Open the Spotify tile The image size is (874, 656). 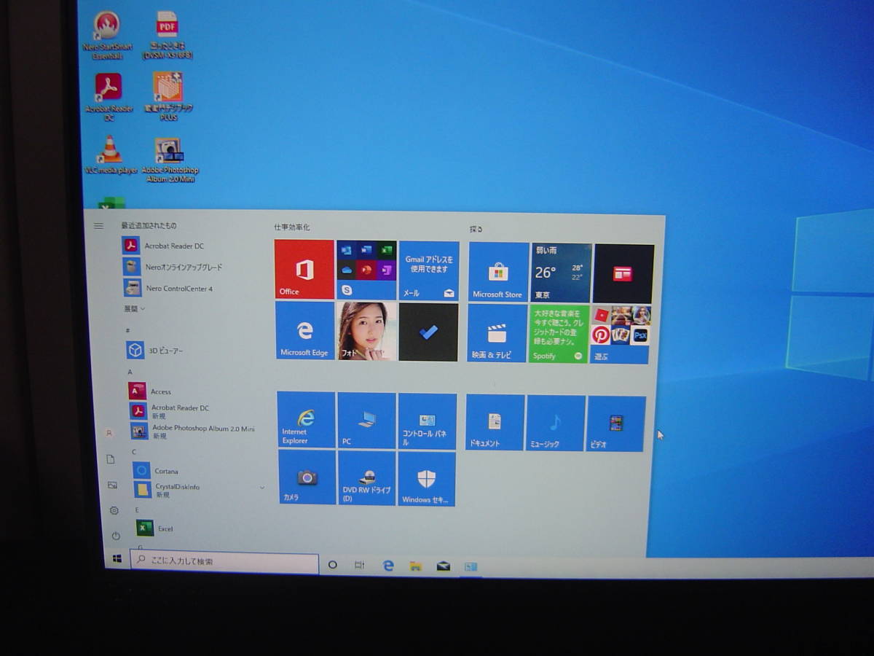click(559, 334)
